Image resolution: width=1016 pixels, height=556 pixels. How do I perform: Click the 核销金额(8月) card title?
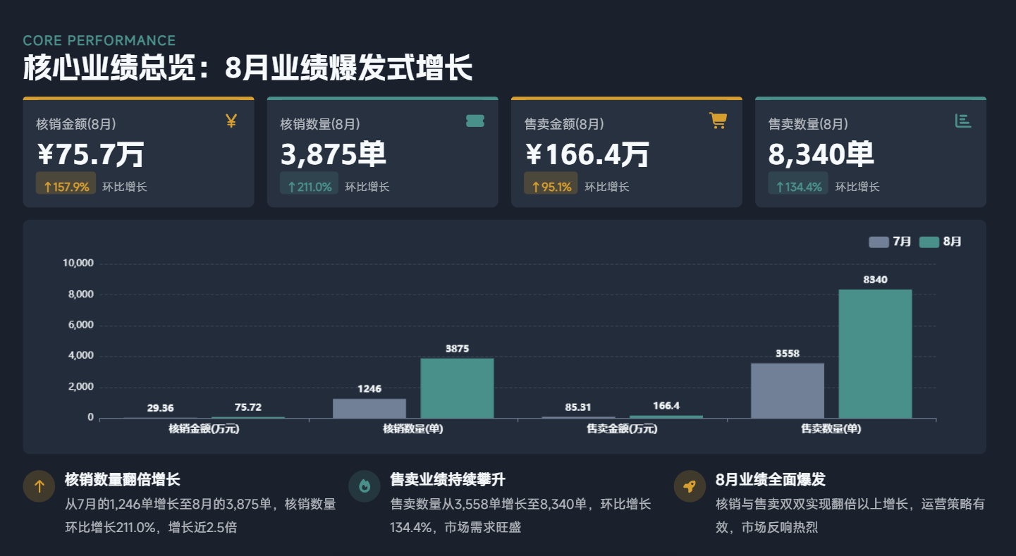(76, 124)
